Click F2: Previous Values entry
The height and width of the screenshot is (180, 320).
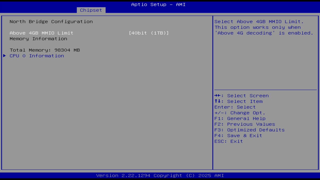244,124
